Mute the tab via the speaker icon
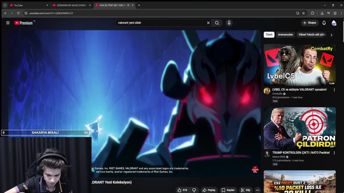The height and width of the screenshot is (193, 344). pos(128,5)
